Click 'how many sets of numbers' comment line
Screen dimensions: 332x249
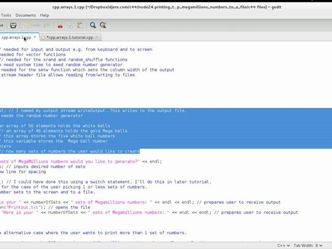70,151
